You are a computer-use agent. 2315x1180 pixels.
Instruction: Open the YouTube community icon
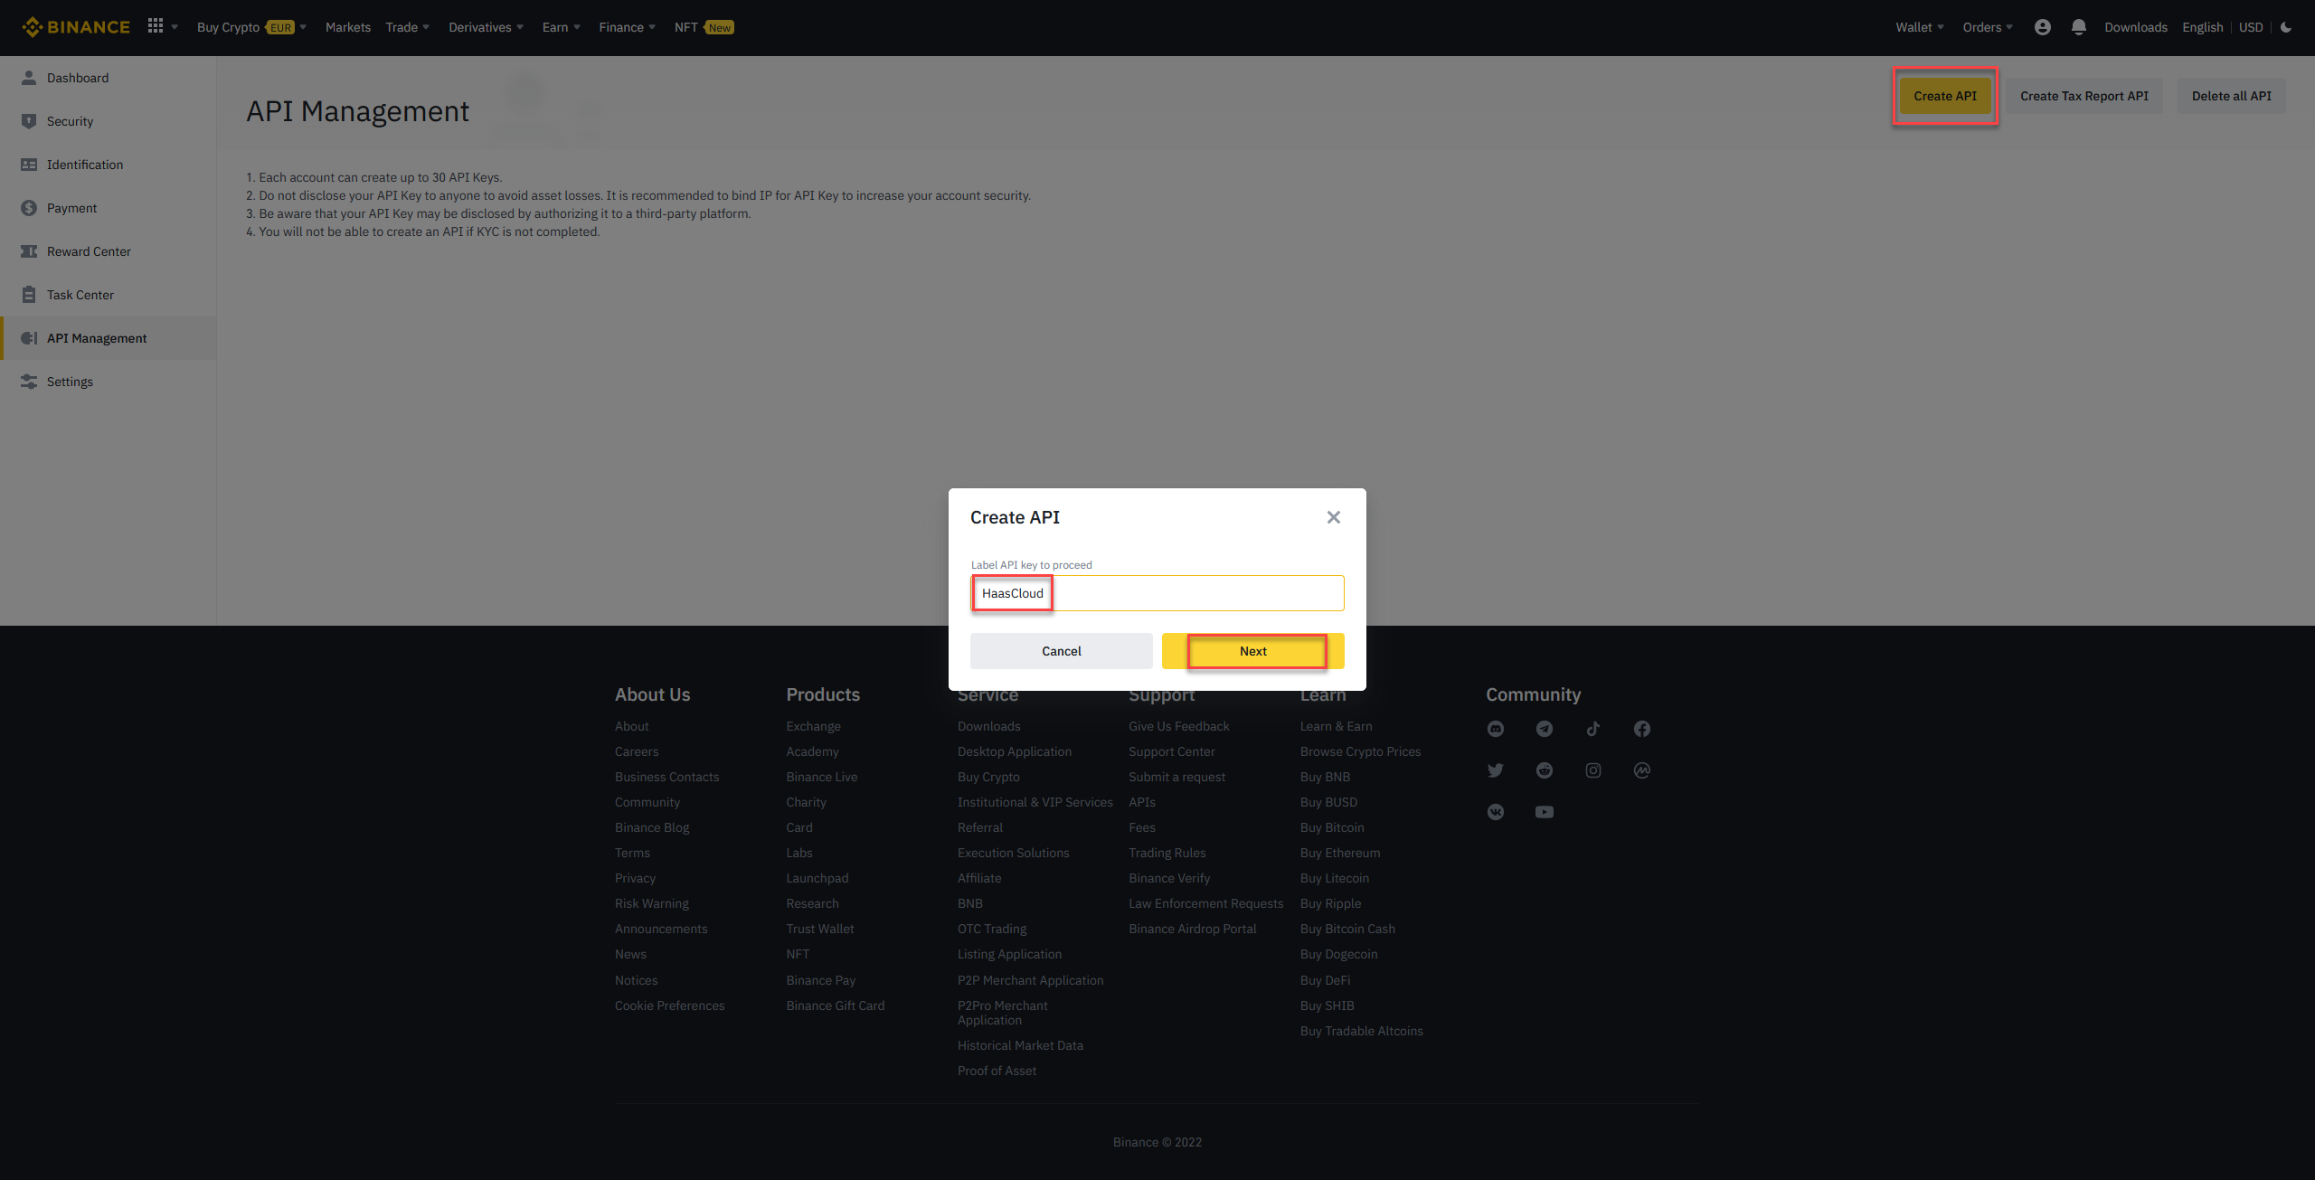click(1544, 811)
